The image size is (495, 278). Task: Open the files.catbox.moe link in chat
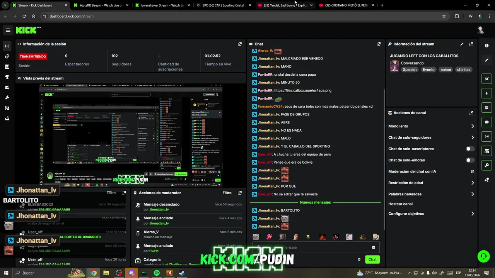[x=303, y=90]
